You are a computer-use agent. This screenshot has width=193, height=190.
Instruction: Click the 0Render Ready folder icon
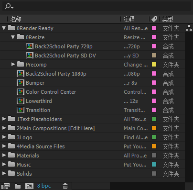point(11,28)
